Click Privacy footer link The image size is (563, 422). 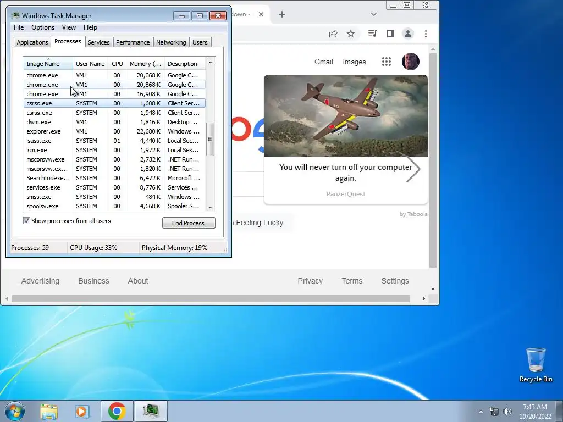tap(310, 281)
